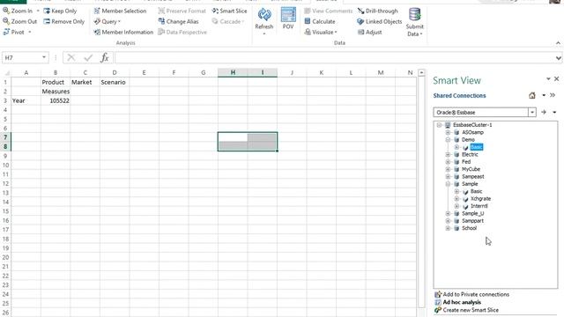Select the Interntl cube under Sample
564x317 pixels.
[479, 206]
